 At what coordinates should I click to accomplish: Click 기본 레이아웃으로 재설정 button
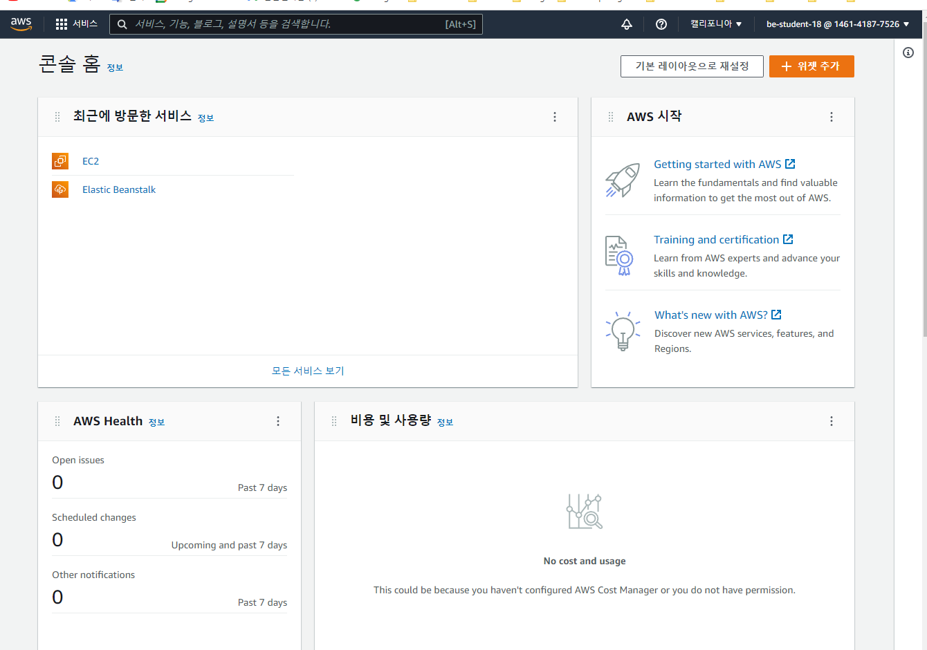(x=692, y=66)
